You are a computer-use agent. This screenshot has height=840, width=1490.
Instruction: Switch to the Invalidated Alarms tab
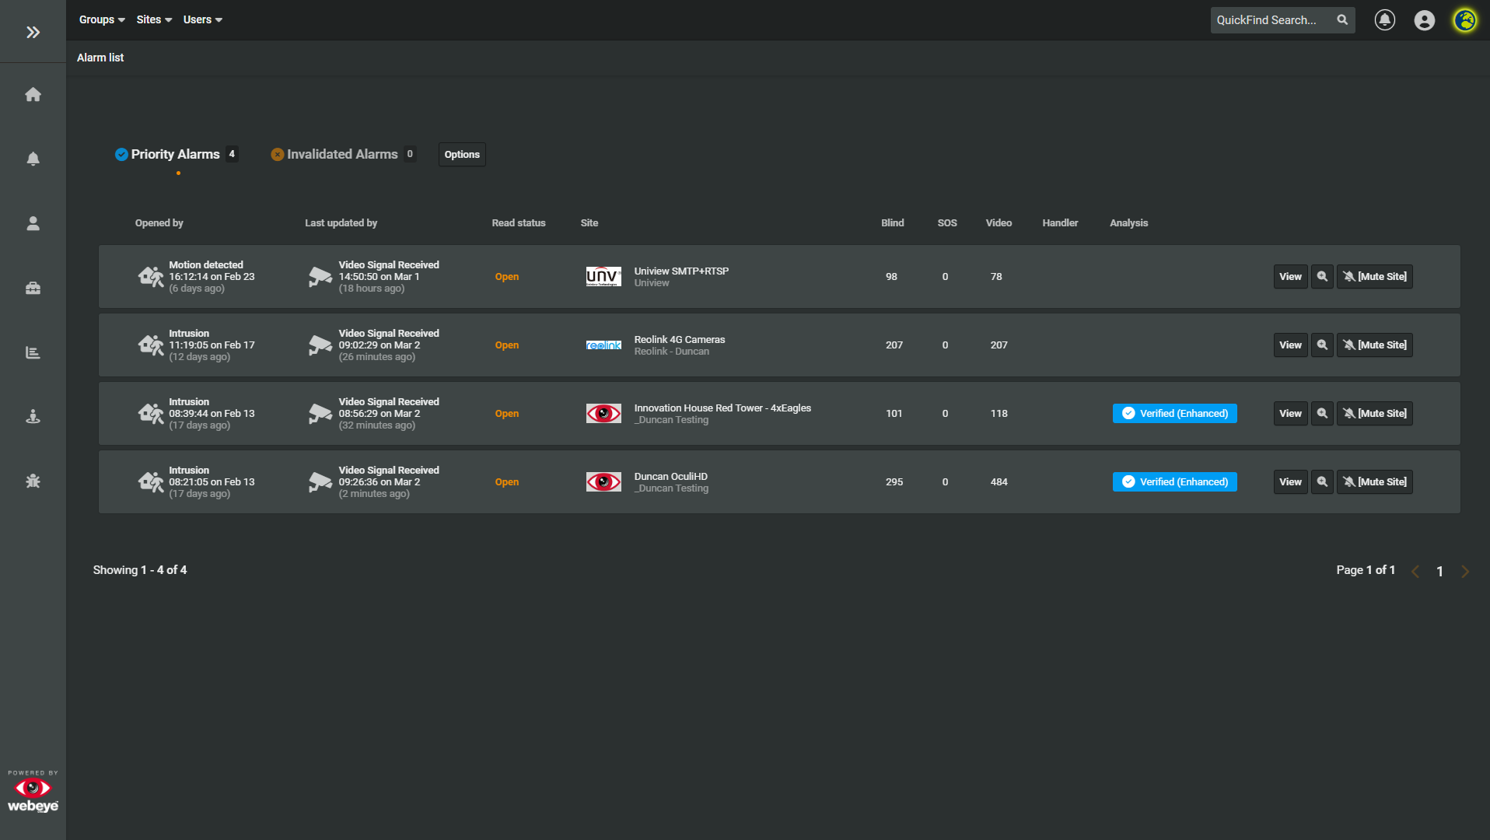[x=342, y=154]
